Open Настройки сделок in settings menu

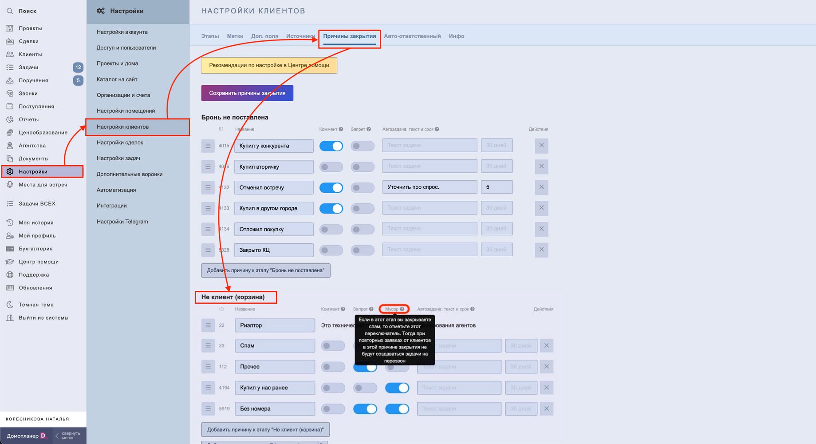tap(120, 143)
